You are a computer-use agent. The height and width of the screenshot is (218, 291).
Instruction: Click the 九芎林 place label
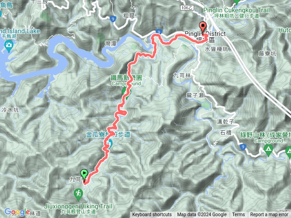pyautogui.click(x=182, y=76)
